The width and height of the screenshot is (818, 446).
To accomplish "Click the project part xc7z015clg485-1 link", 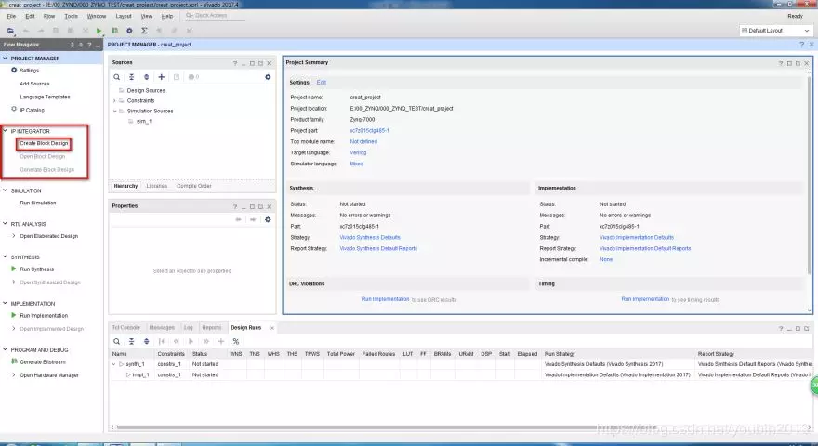I will click(x=369, y=130).
